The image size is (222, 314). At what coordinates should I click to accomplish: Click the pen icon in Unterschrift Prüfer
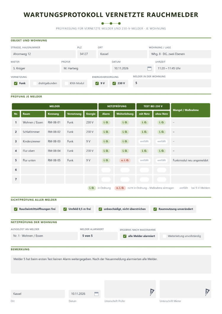tap(152, 292)
